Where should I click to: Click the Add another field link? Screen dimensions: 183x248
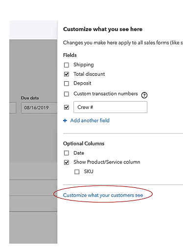pyautogui.click(x=90, y=120)
